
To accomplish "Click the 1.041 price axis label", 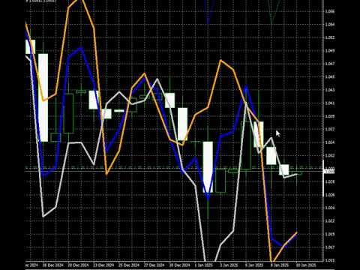I will (329, 103).
